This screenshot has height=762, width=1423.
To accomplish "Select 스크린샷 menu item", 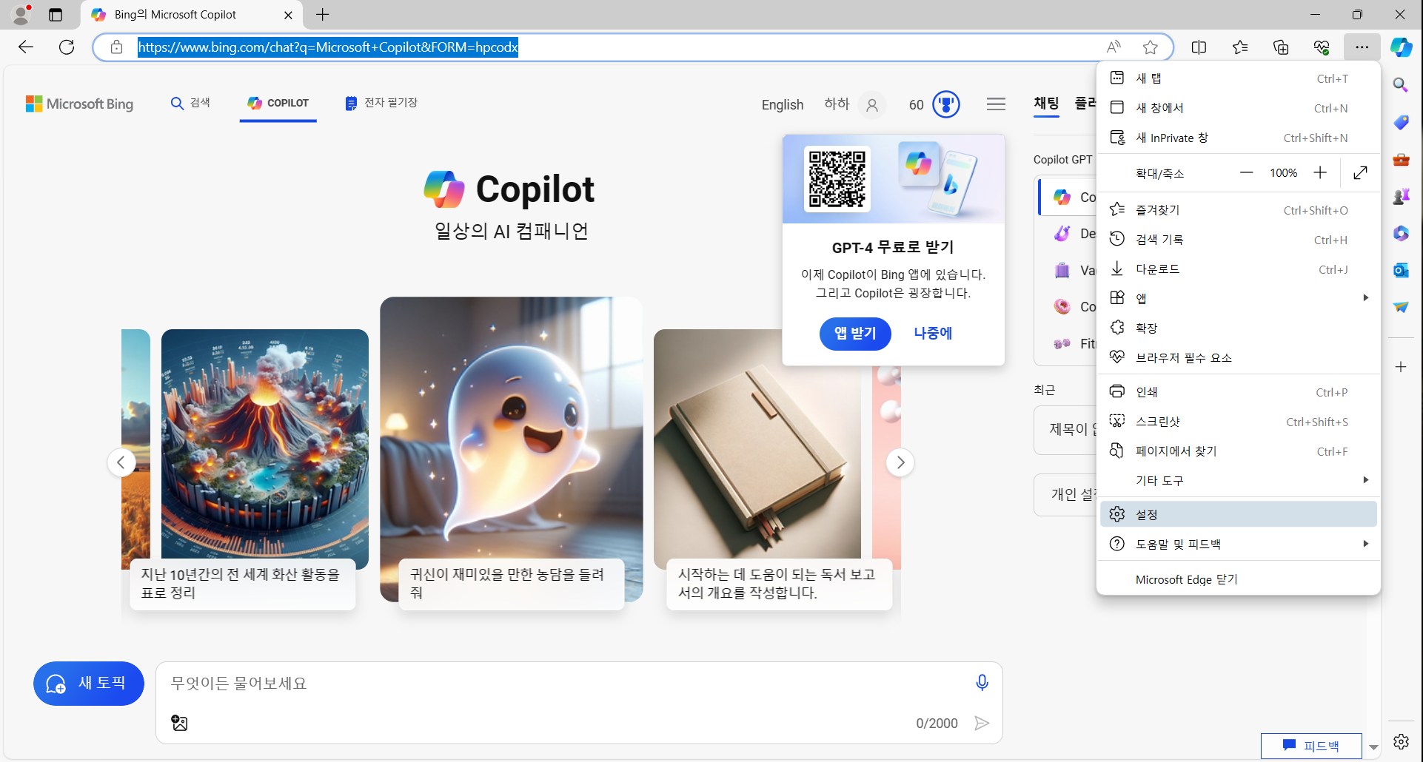I will [x=1238, y=422].
